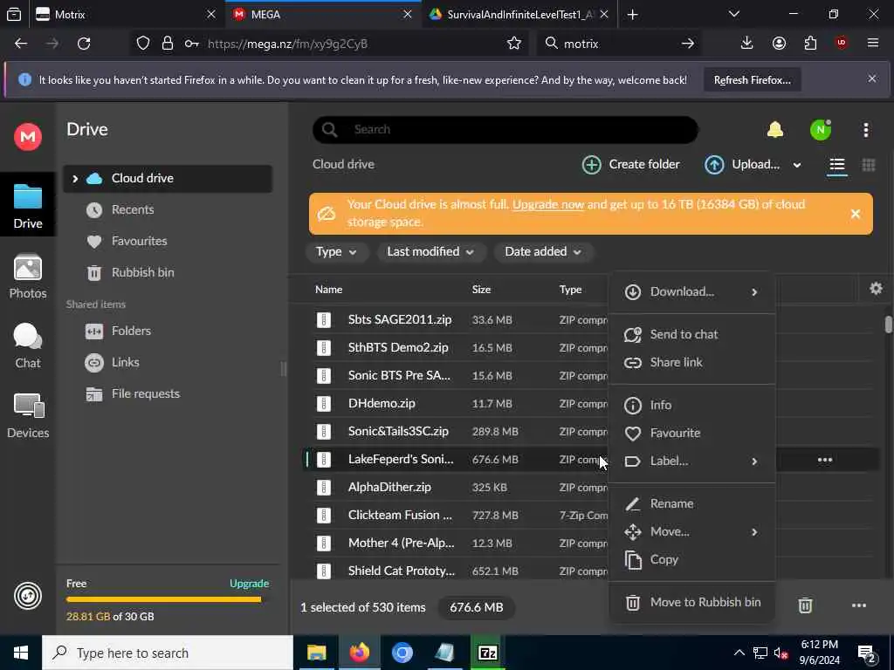894x670 pixels.
Task: Open Firefox downloads panel
Action: 746,44
